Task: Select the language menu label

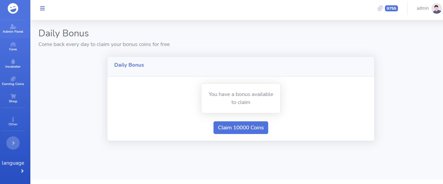Action: 13,163
